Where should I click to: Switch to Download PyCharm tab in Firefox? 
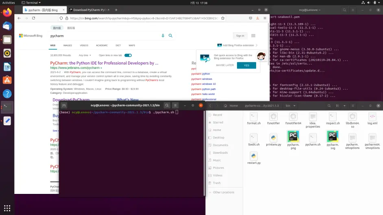[x=89, y=10]
